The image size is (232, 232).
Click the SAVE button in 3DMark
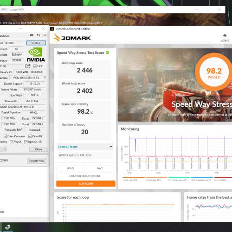tap(100, 168)
